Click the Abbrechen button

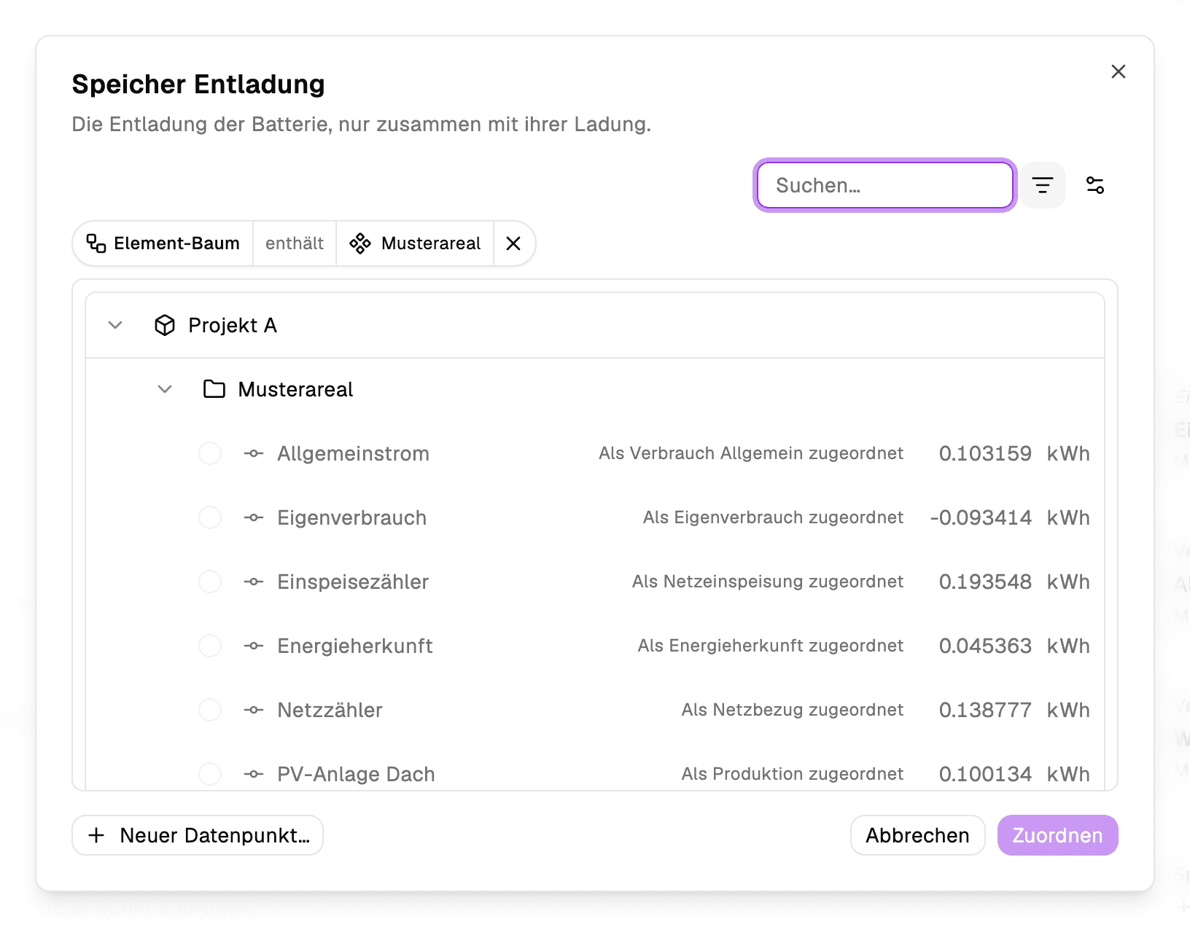point(917,835)
